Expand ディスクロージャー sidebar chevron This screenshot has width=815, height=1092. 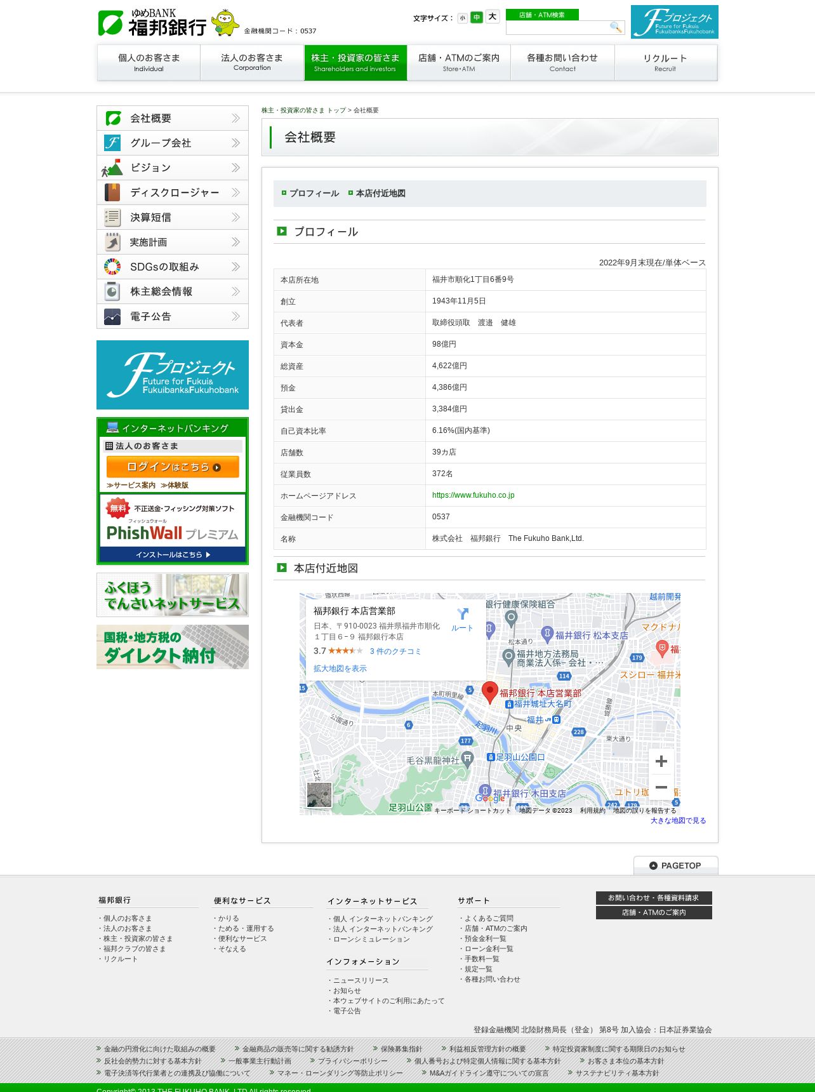pyautogui.click(x=235, y=192)
